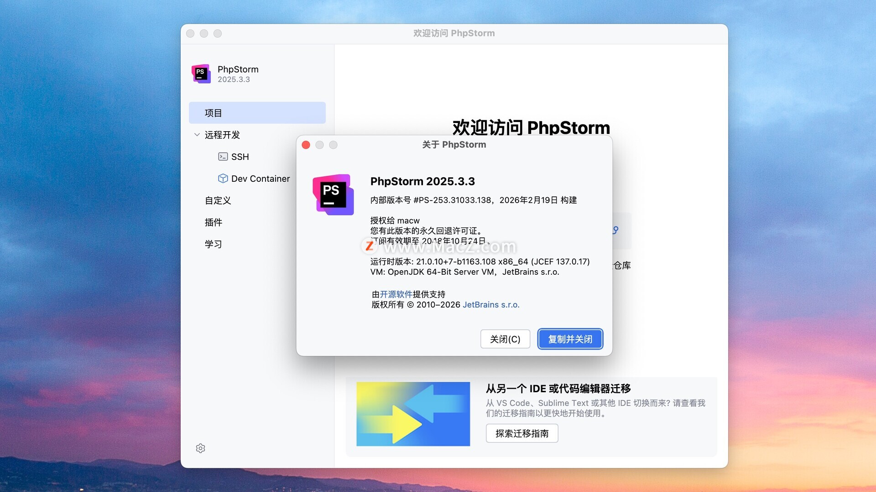Select Dev Container entry
This screenshot has height=492, width=876.
pos(260,179)
